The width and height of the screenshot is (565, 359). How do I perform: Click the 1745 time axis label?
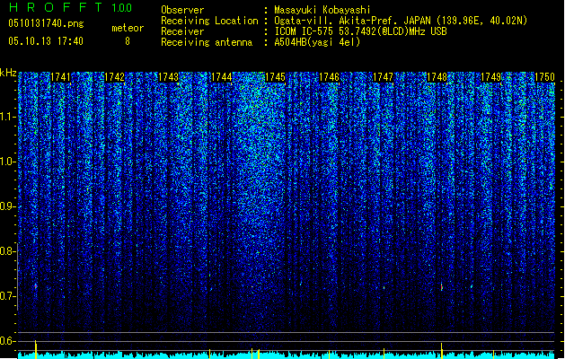click(x=275, y=77)
